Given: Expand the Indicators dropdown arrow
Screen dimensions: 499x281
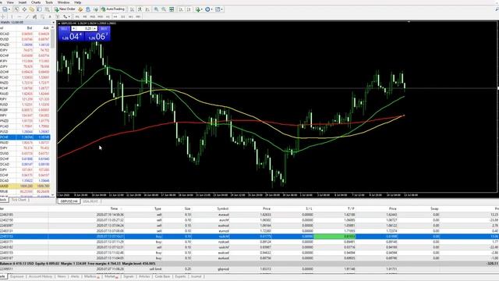Looking at the screenshot, I should pos(202,9).
